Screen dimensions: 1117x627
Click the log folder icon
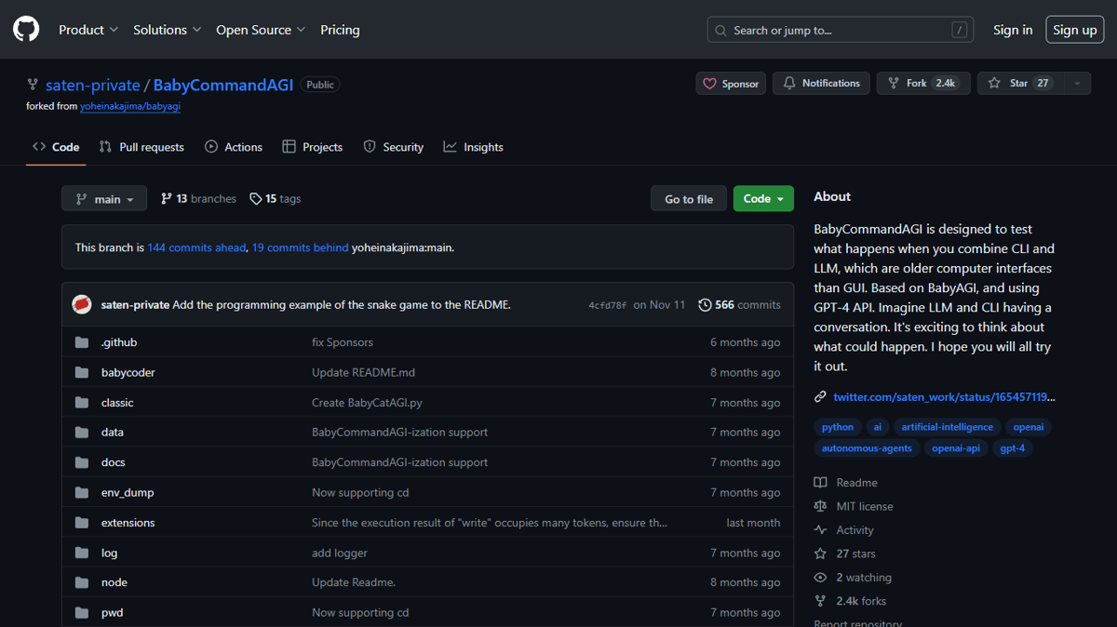82,553
